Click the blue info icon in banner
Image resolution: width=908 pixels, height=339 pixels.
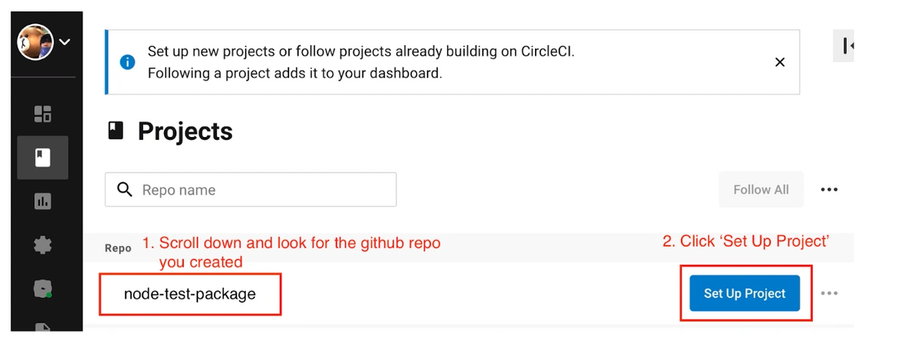(x=128, y=62)
